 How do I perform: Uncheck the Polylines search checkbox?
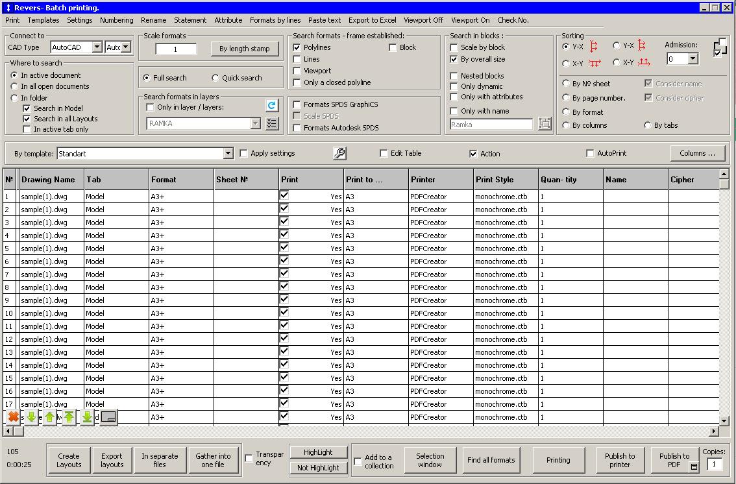(297, 47)
